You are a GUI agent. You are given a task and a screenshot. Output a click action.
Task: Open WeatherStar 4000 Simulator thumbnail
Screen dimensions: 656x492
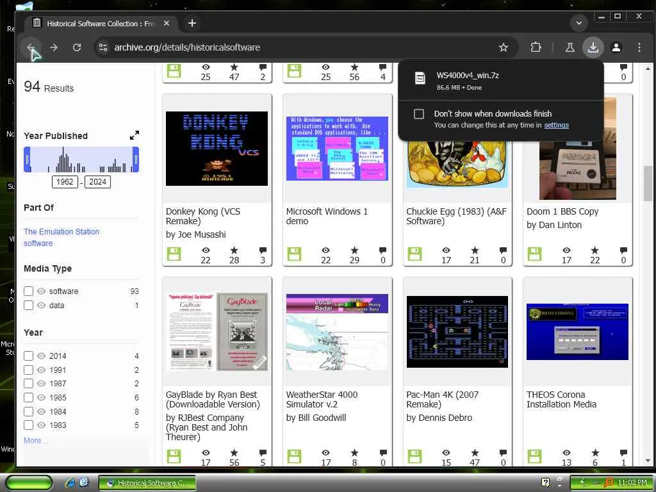point(337,331)
